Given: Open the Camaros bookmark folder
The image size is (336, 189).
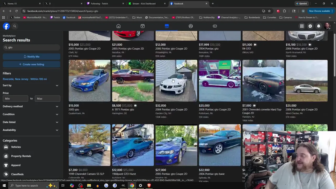Looking at the screenshot, I should click(x=286, y=17).
